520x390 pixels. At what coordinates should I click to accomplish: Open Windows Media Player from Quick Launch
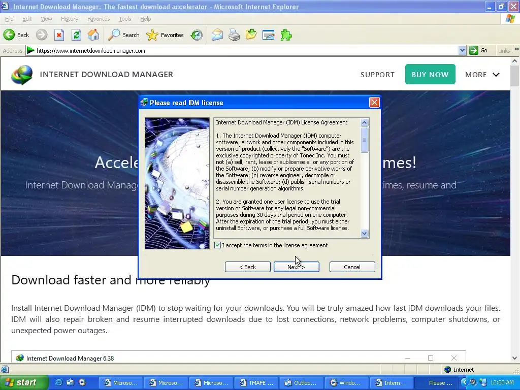82,383
